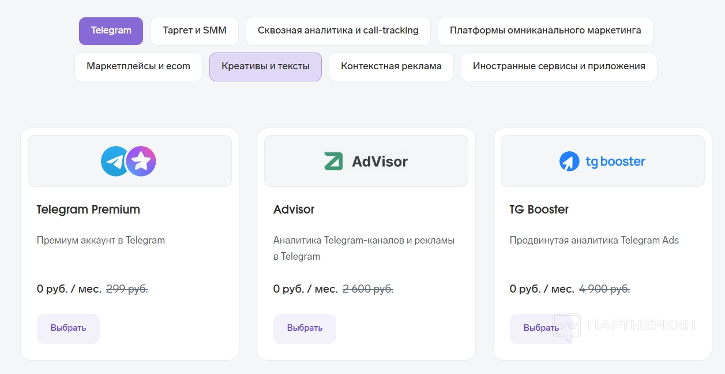Click the TG Booster card title
This screenshot has height=374, width=725.
point(539,210)
